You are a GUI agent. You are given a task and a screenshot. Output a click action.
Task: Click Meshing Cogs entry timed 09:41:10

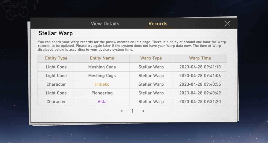pos(102,67)
